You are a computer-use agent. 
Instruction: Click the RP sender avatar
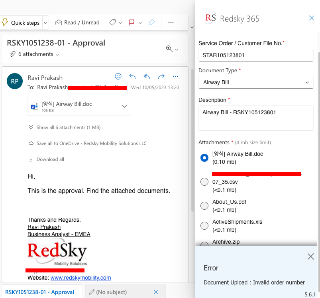(x=15, y=81)
